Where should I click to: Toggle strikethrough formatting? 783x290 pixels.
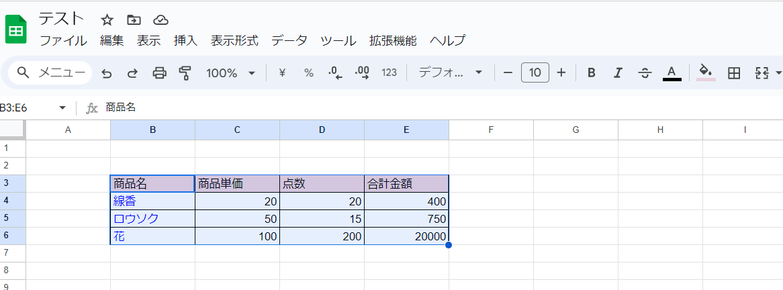click(x=645, y=73)
